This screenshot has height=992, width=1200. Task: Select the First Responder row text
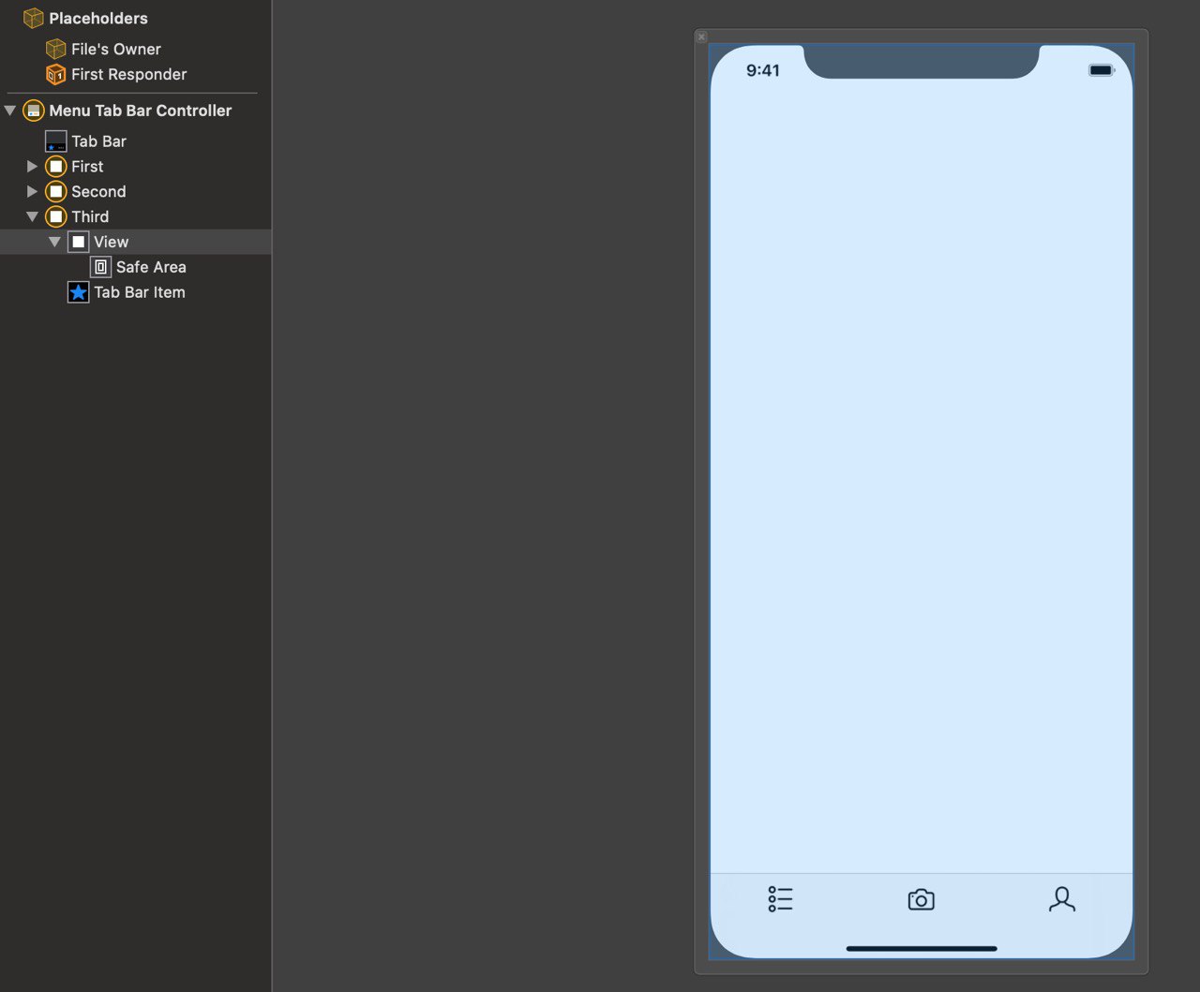coord(129,74)
